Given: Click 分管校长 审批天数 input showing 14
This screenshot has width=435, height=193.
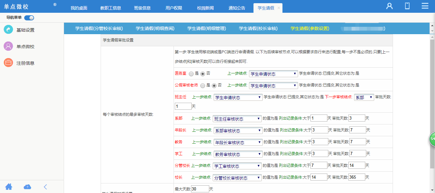Looking at the screenshot, I should pyautogui.click(x=357, y=165).
